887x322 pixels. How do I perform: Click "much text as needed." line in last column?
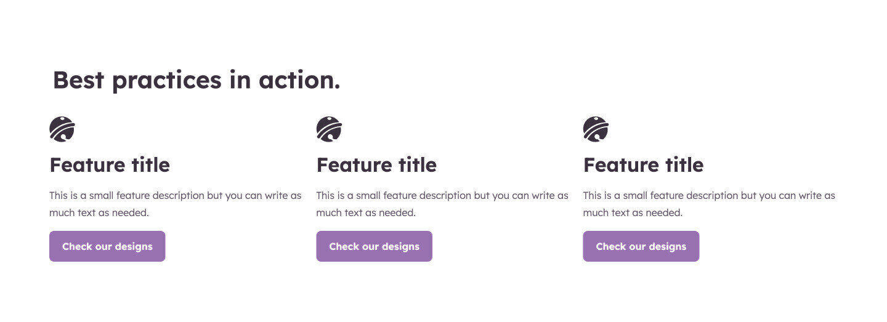click(x=633, y=212)
